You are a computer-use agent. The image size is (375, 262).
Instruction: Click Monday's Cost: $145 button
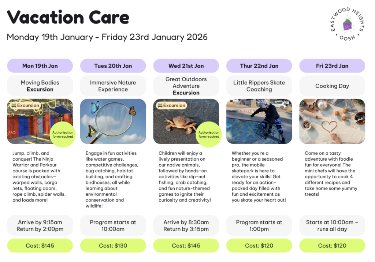[x=40, y=246]
